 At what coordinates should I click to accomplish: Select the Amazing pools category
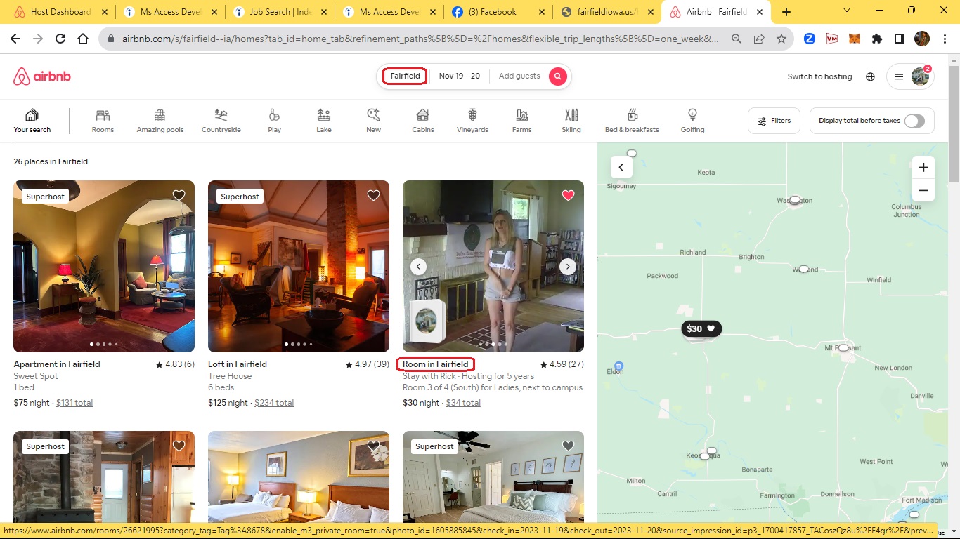tap(160, 121)
